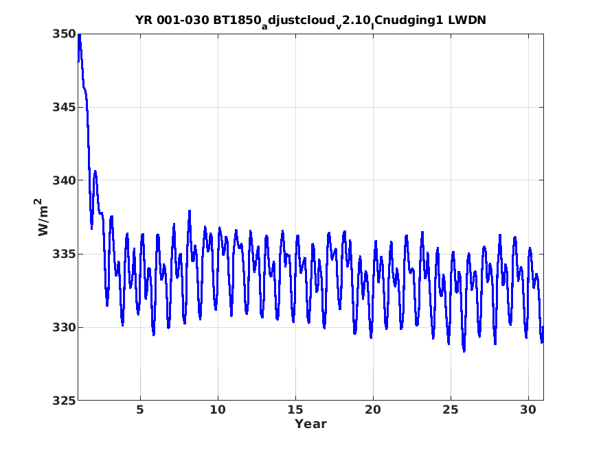Click the x-axis tick label 10
Image resolution: width=601 pixels, height=450 pixels.
[218, 410]
